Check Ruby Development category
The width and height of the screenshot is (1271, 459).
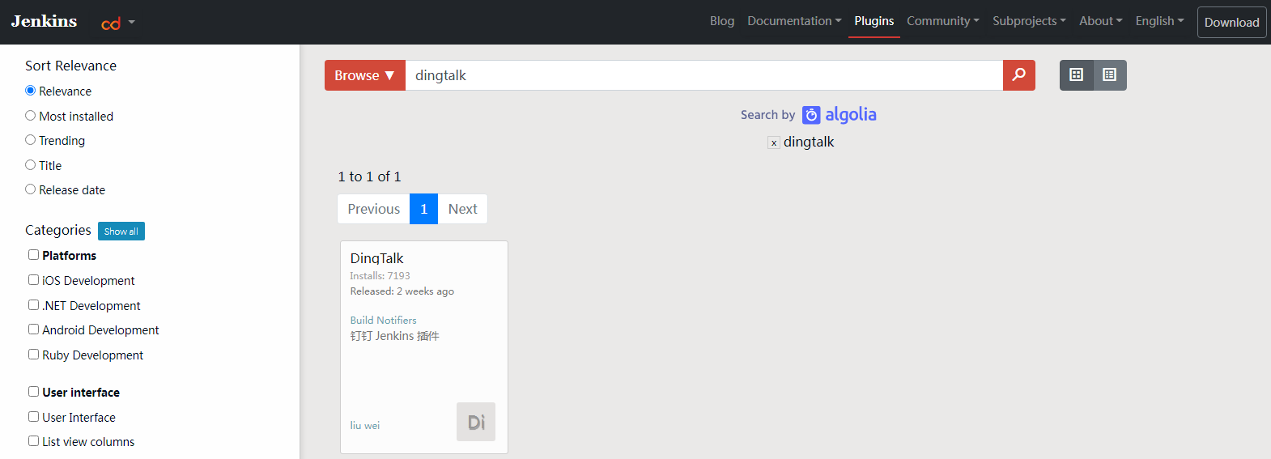click(x=34, y=355)
